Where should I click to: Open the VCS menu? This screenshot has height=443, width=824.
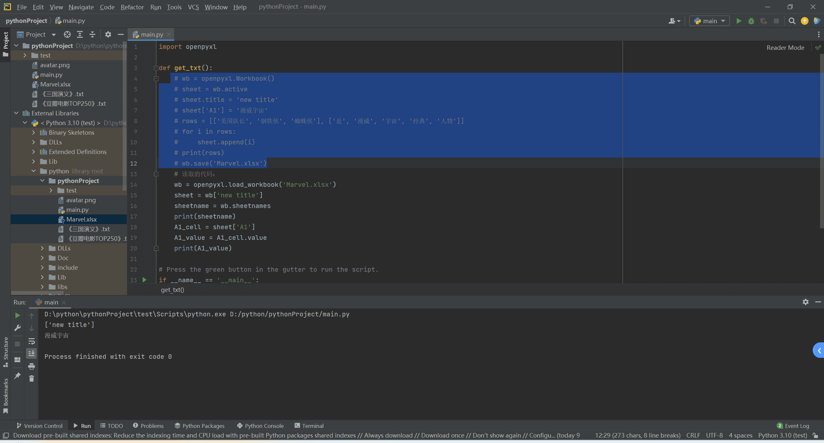click(x=193, y=7)
